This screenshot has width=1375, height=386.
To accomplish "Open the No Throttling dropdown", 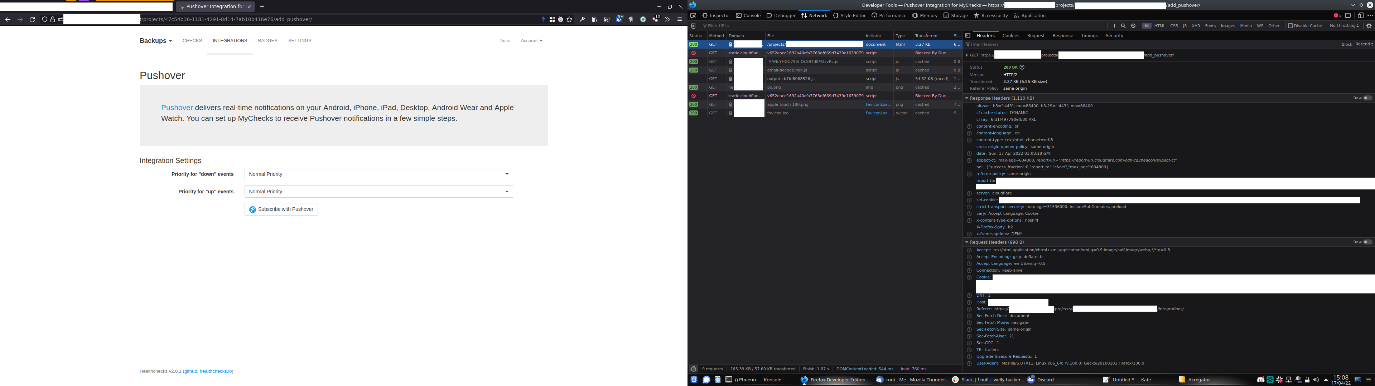I will [1343, 26].
